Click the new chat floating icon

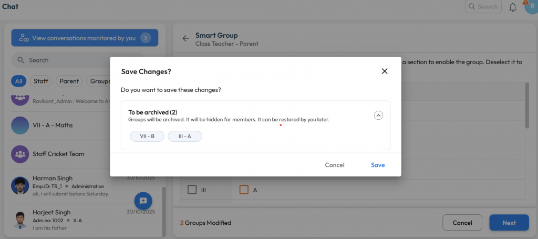(143, 201)
